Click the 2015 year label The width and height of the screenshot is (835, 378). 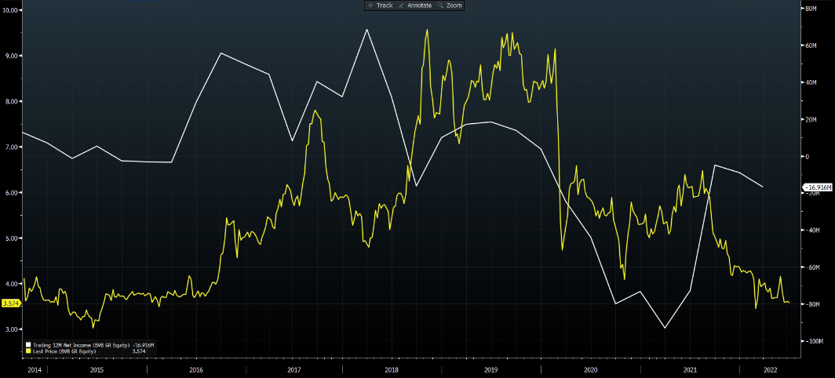point(97,369)
